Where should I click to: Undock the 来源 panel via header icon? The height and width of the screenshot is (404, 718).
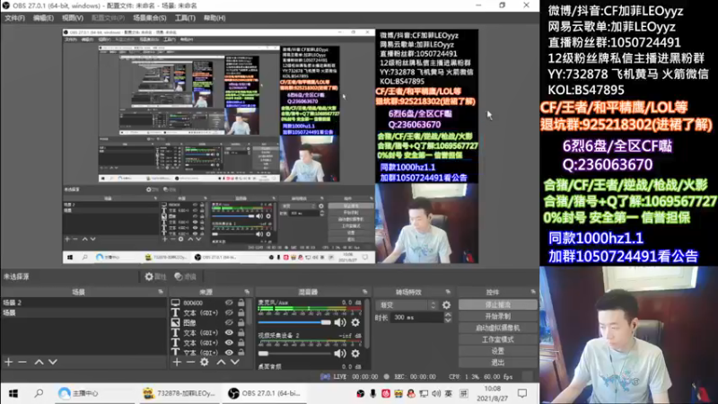click(247, 292)
